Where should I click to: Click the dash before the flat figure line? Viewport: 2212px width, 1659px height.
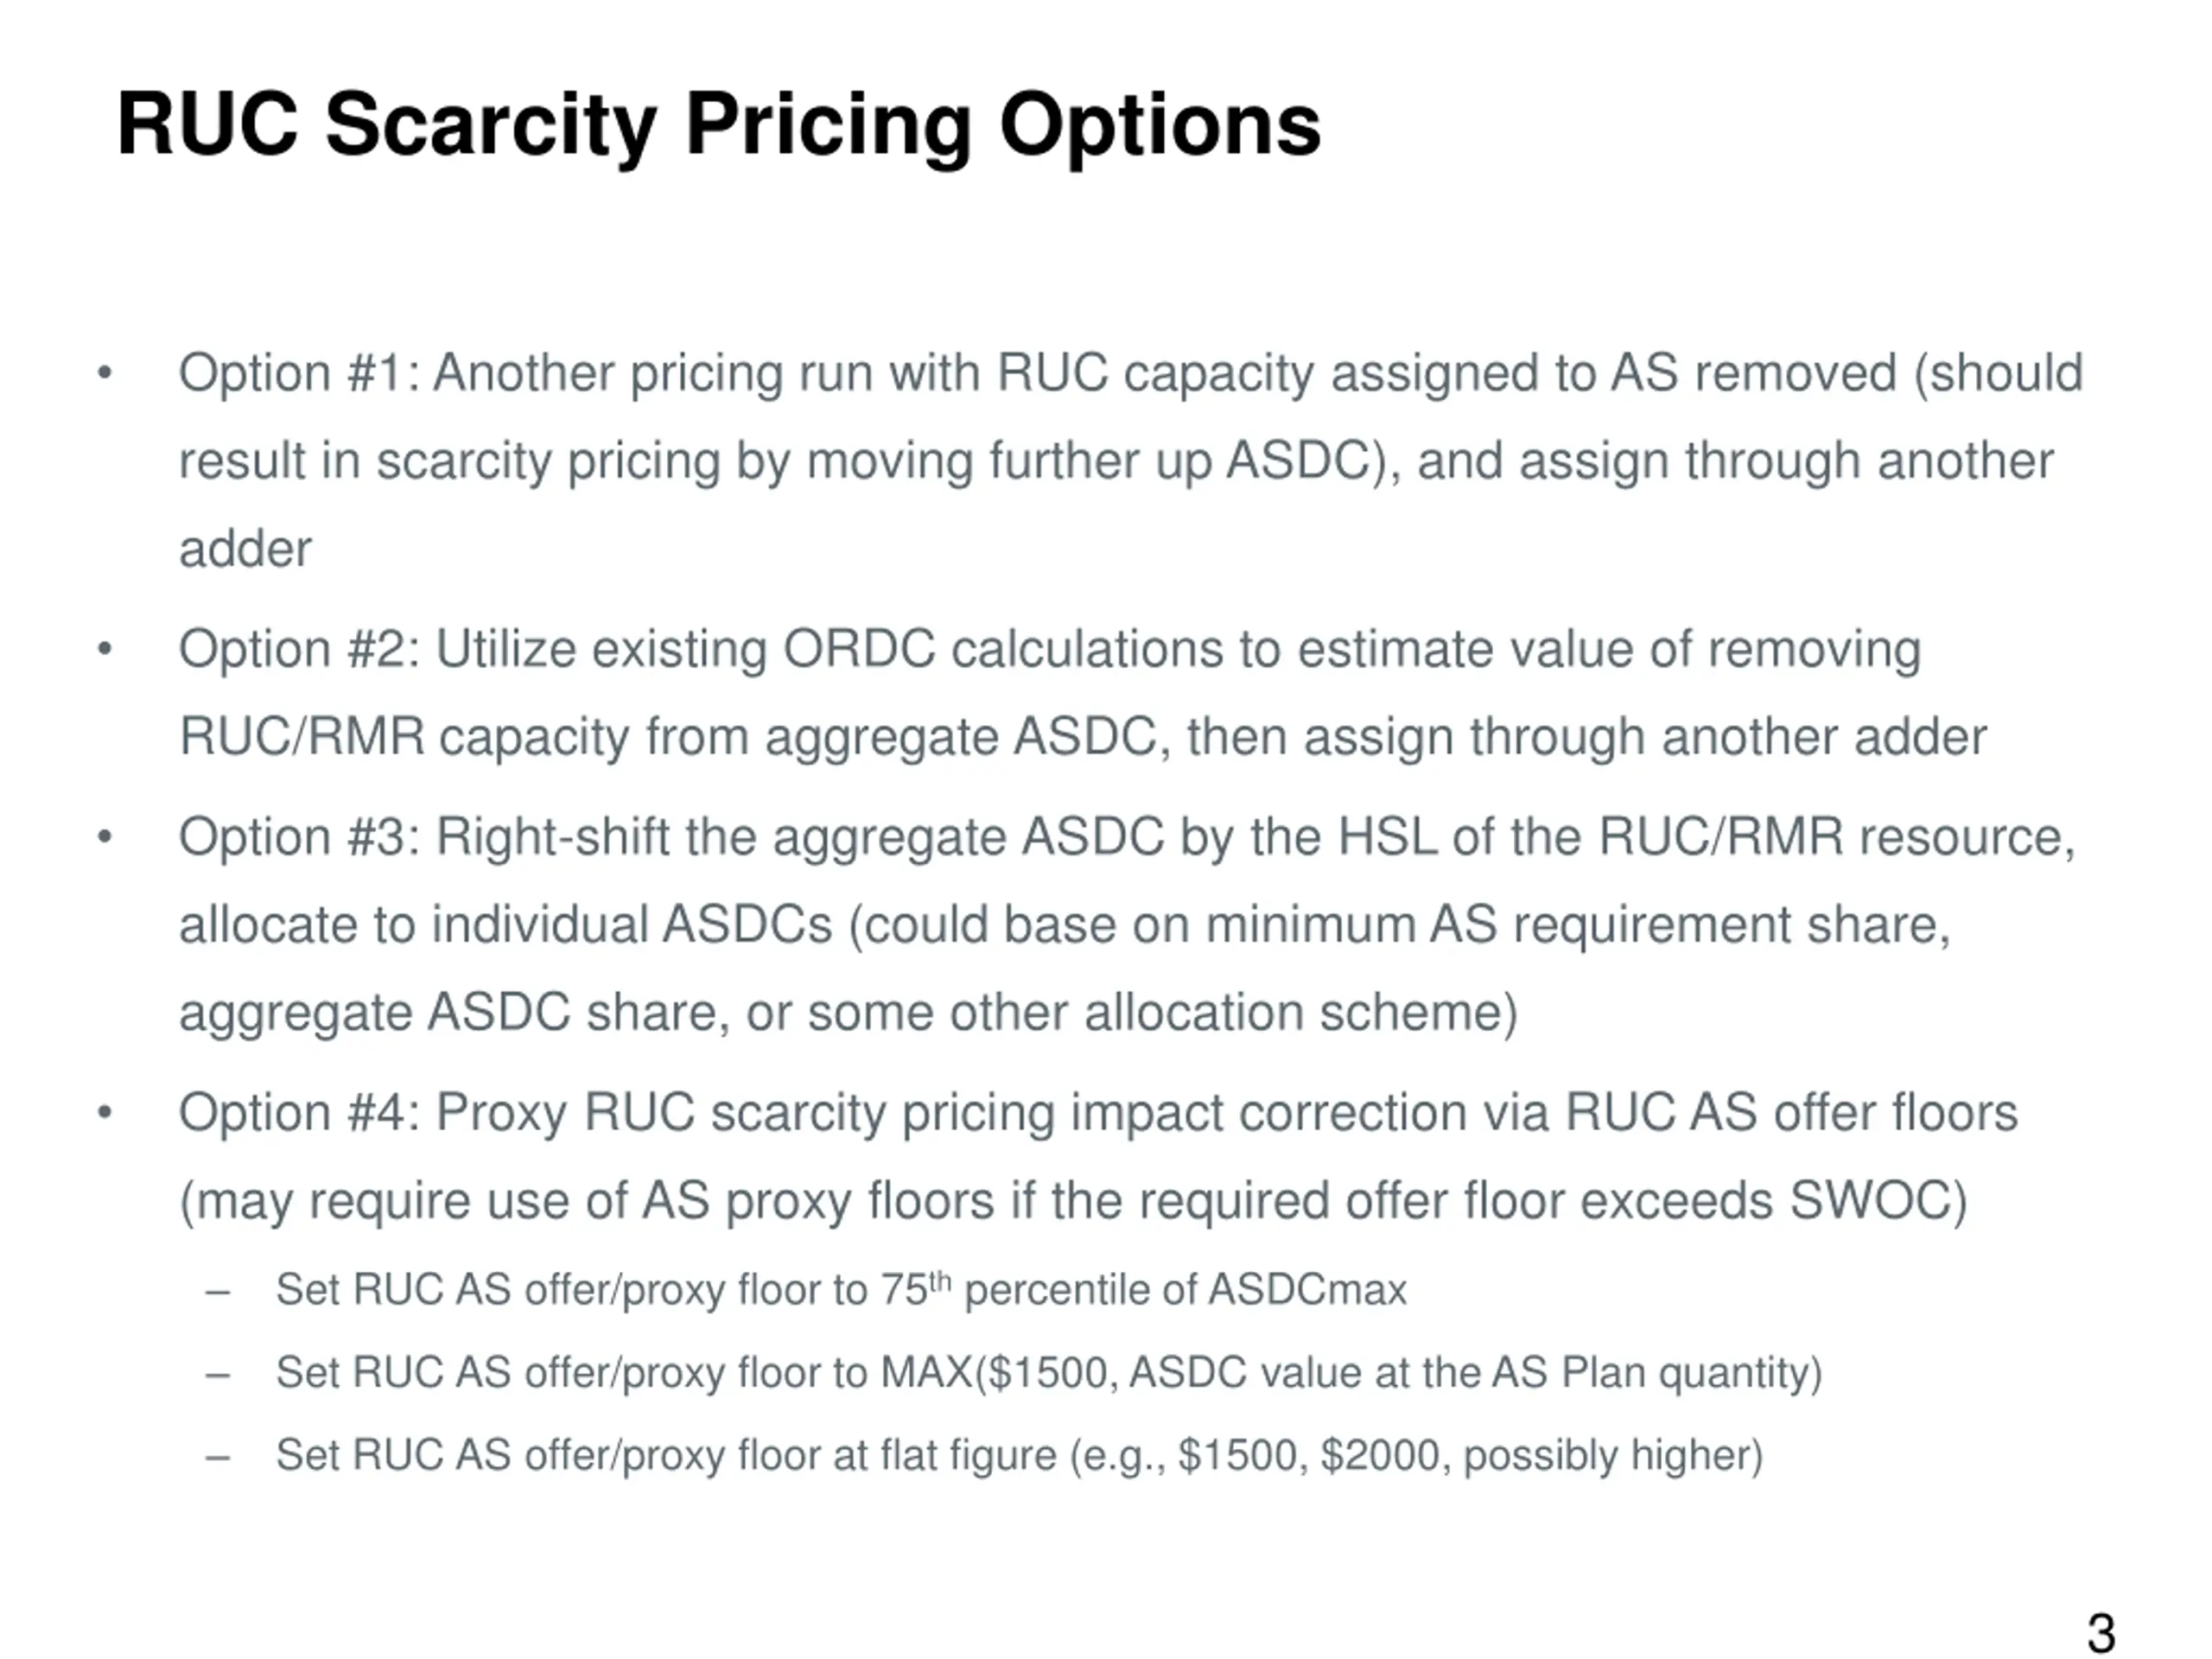(x=217, y=1458)
